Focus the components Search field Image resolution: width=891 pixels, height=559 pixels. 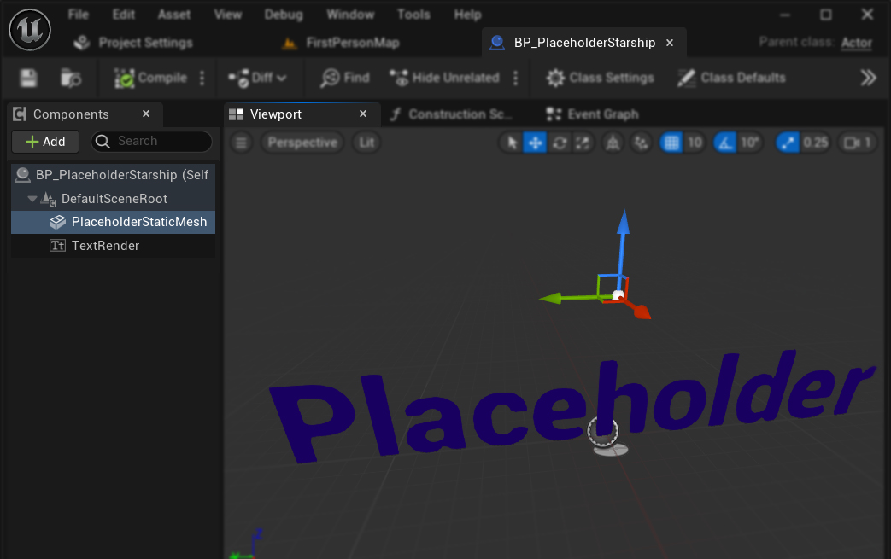[152, 142]
